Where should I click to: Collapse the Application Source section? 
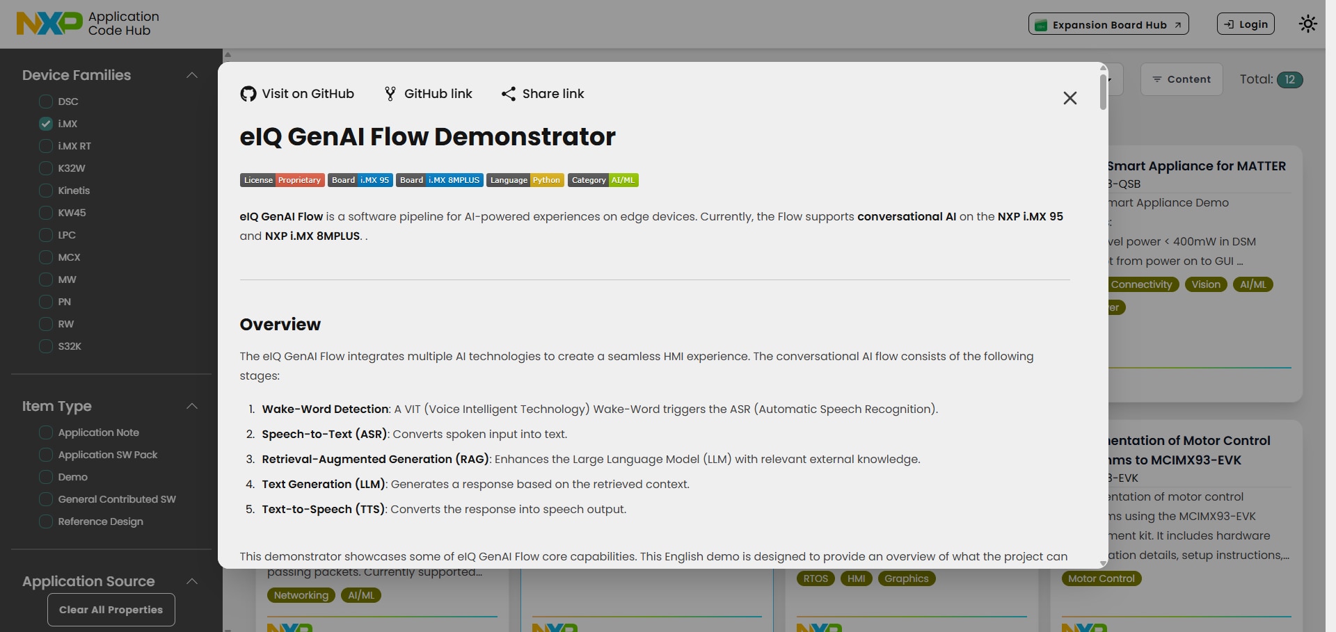point(192,581)
